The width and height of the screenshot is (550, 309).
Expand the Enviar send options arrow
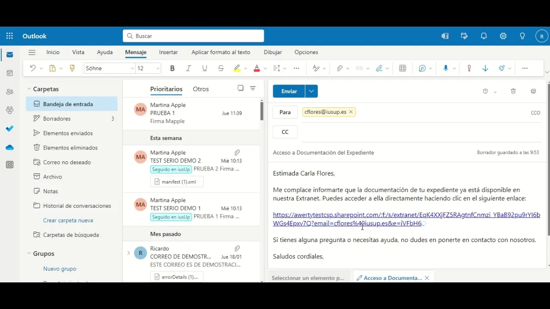[x=312, y=91]
